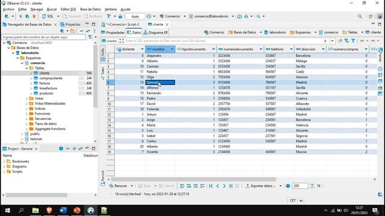Open the Ventana menu
The width and height of the screenshot is (385, 216).
[x=111, y=10]
